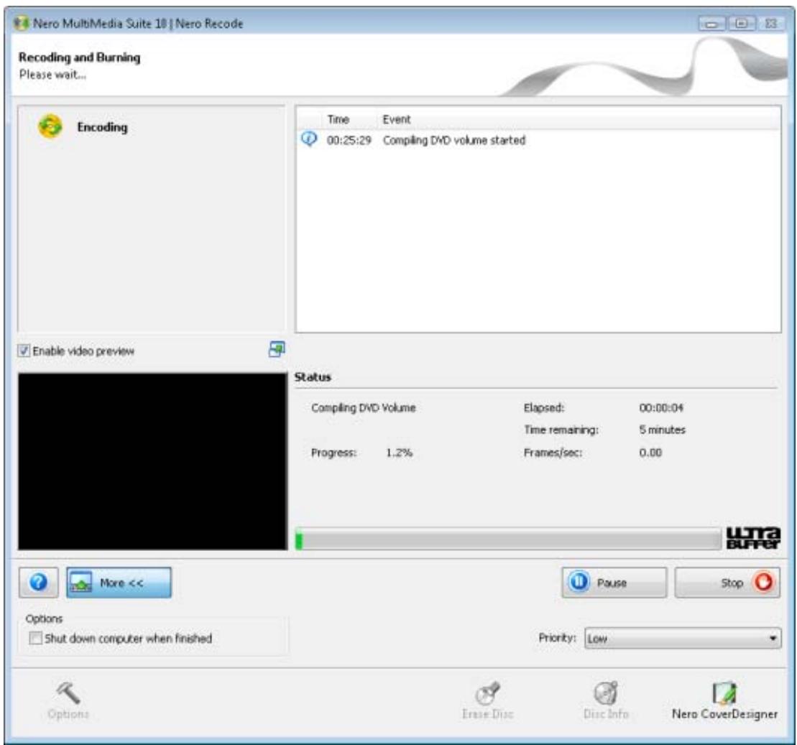Click the 00:25:29 time entry
This screenshot has width=797, height=745.
(x=349, y=140)
